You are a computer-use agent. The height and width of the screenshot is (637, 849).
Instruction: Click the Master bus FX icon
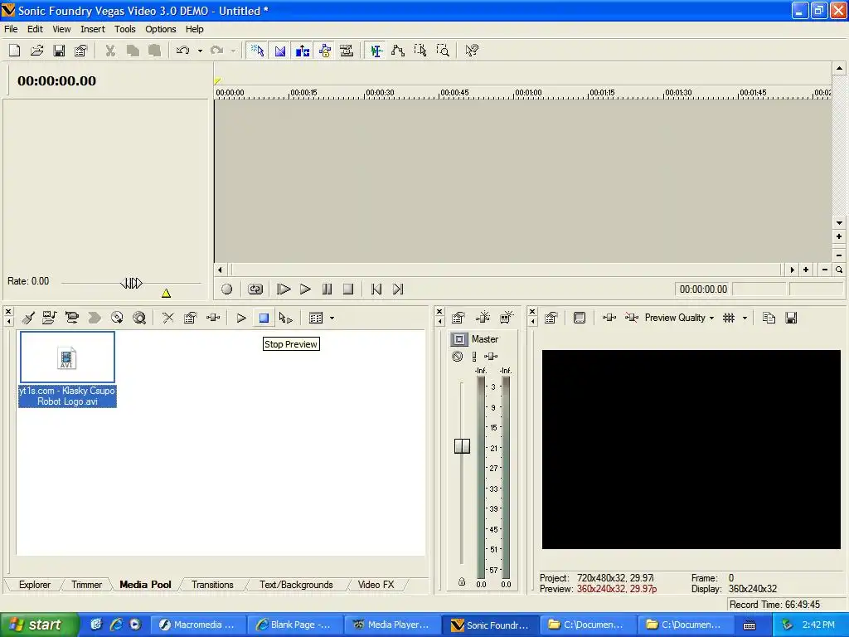coord(491,357)
